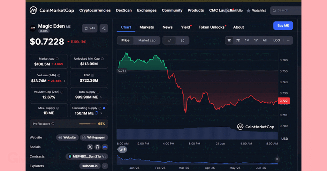Select the Price chart toggle
Viewport: 327px width, 171px height.
click(x=125, y=41)
